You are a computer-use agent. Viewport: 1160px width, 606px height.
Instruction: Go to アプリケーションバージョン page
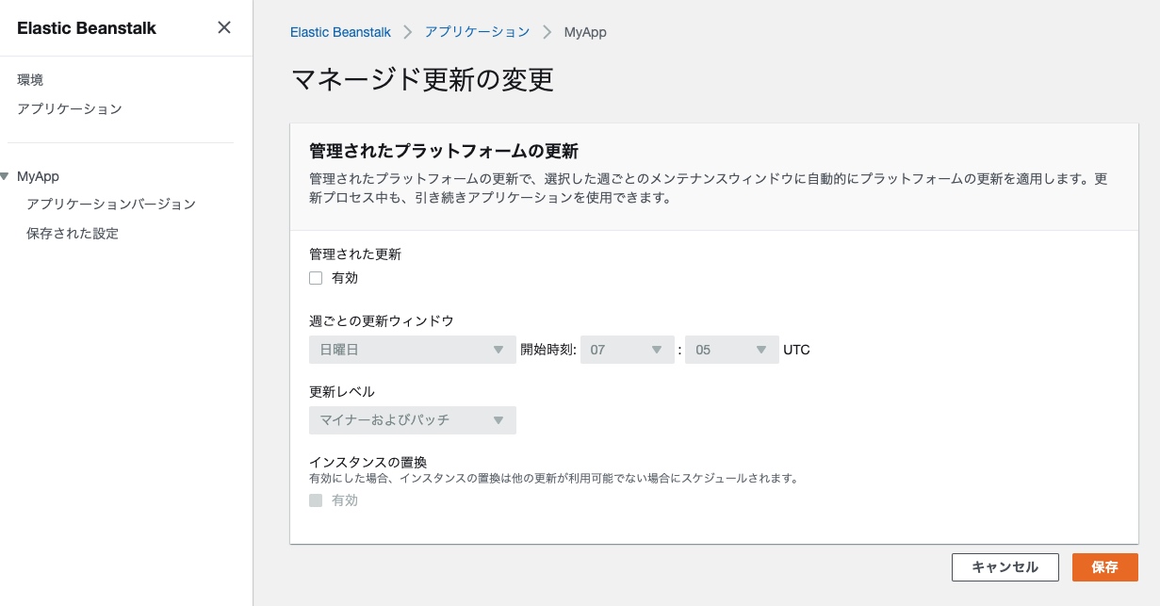(x=111, y=205)
